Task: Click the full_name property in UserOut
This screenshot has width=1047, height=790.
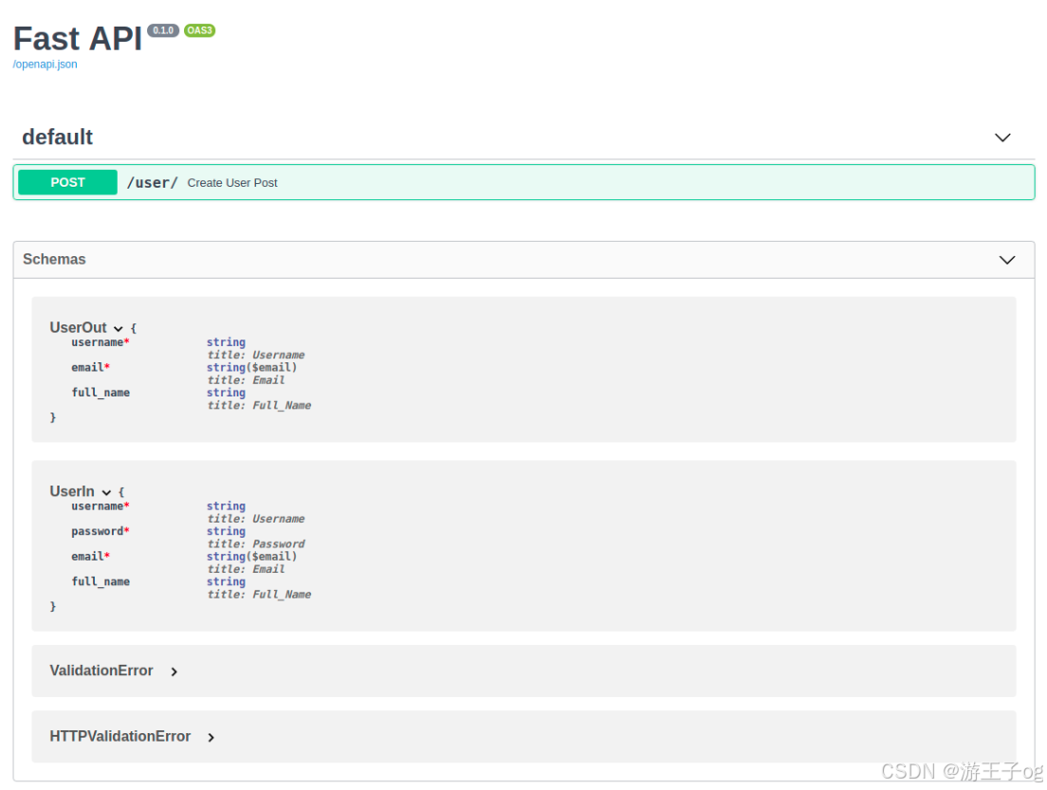Action: [x=101, y=393]
